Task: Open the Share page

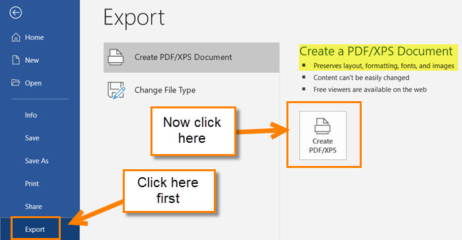Action: coord(33,207)
